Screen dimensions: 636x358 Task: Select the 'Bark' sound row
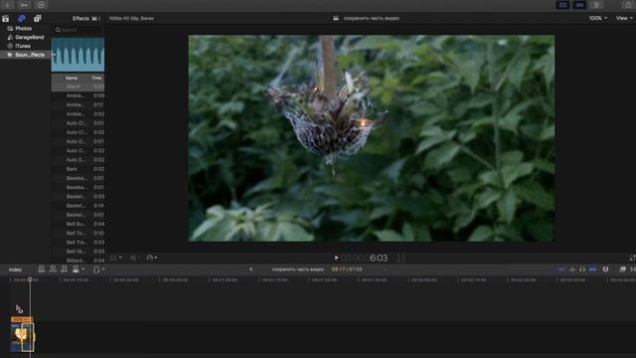[78, 169]
